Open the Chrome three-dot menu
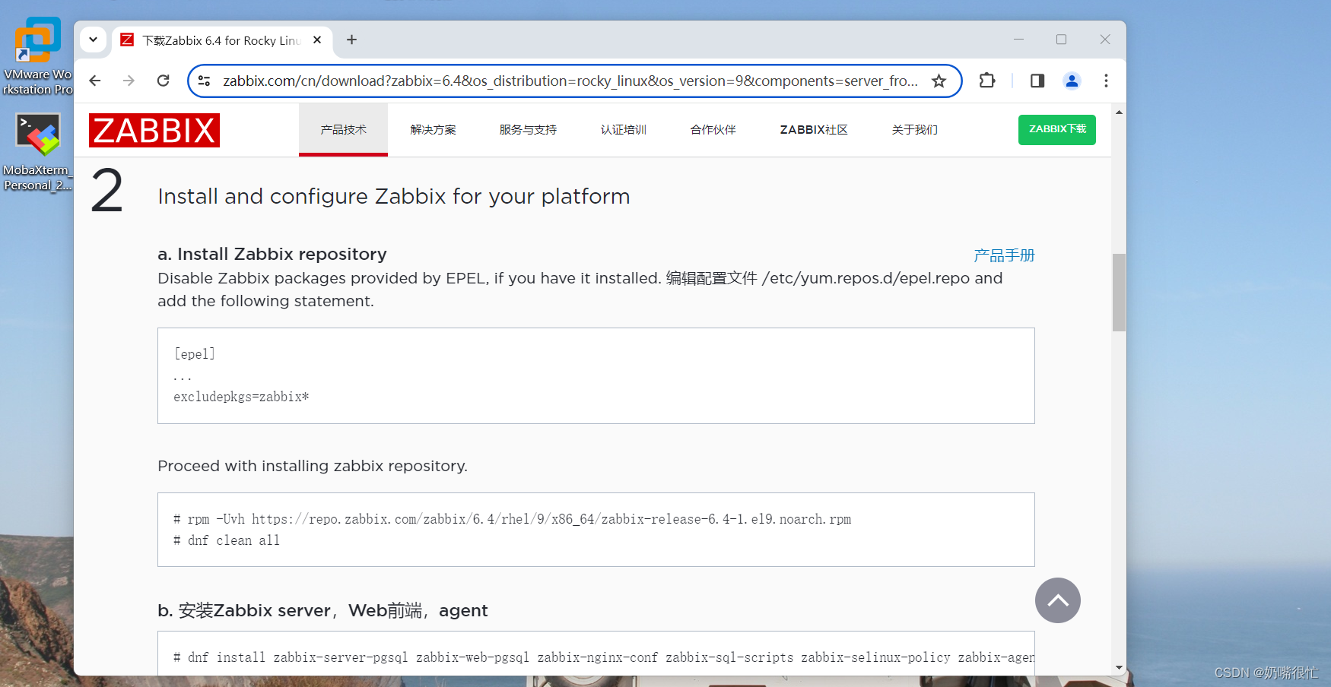The image size is (1331, 687). (x=1106, y=81)
